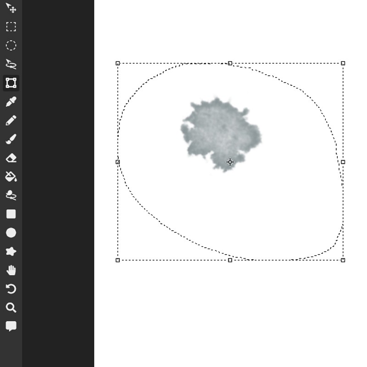Click the top-left transform corner handle
This screenshot has height=367, width=367.
[x=118, y=63]
